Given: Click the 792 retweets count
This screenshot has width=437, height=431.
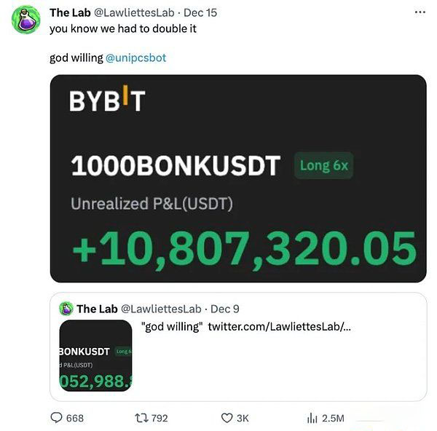Looking at the screenshot, I should click(160, 418).
